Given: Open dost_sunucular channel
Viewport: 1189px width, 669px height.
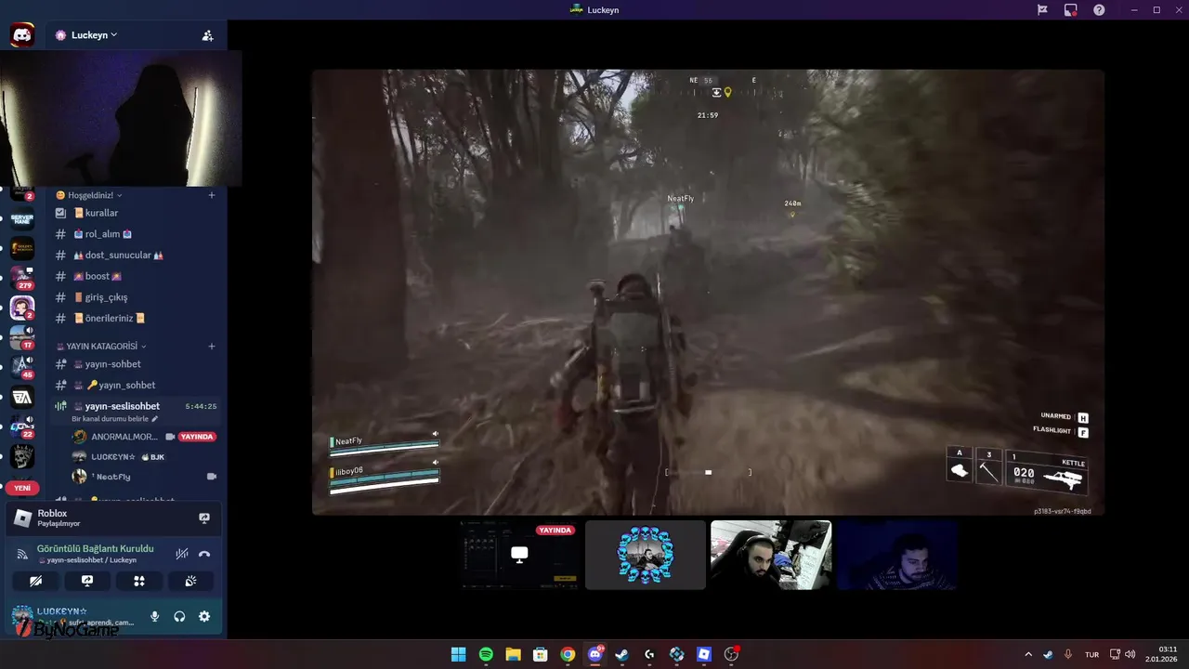Looking at the screenshot, I should (x=137, y=255).
